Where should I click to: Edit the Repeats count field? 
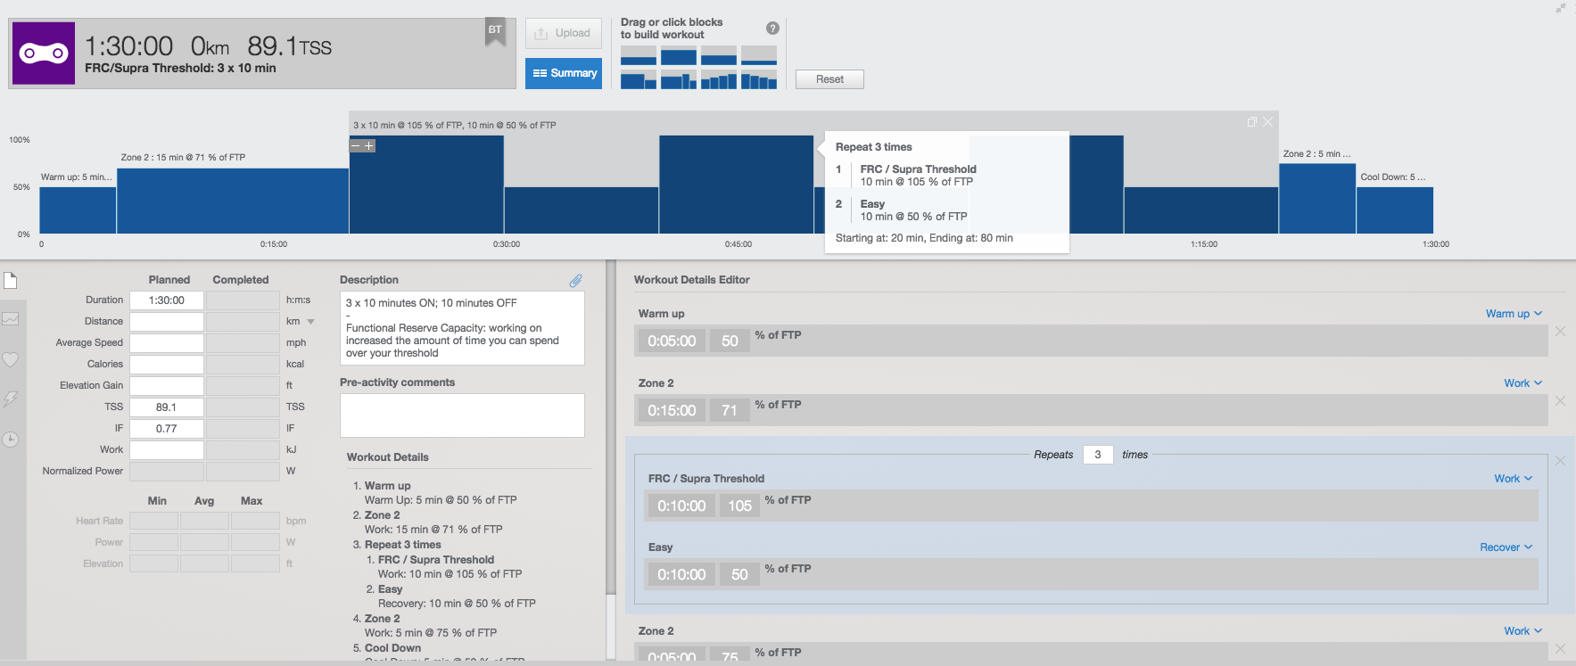click(1098, 455)
